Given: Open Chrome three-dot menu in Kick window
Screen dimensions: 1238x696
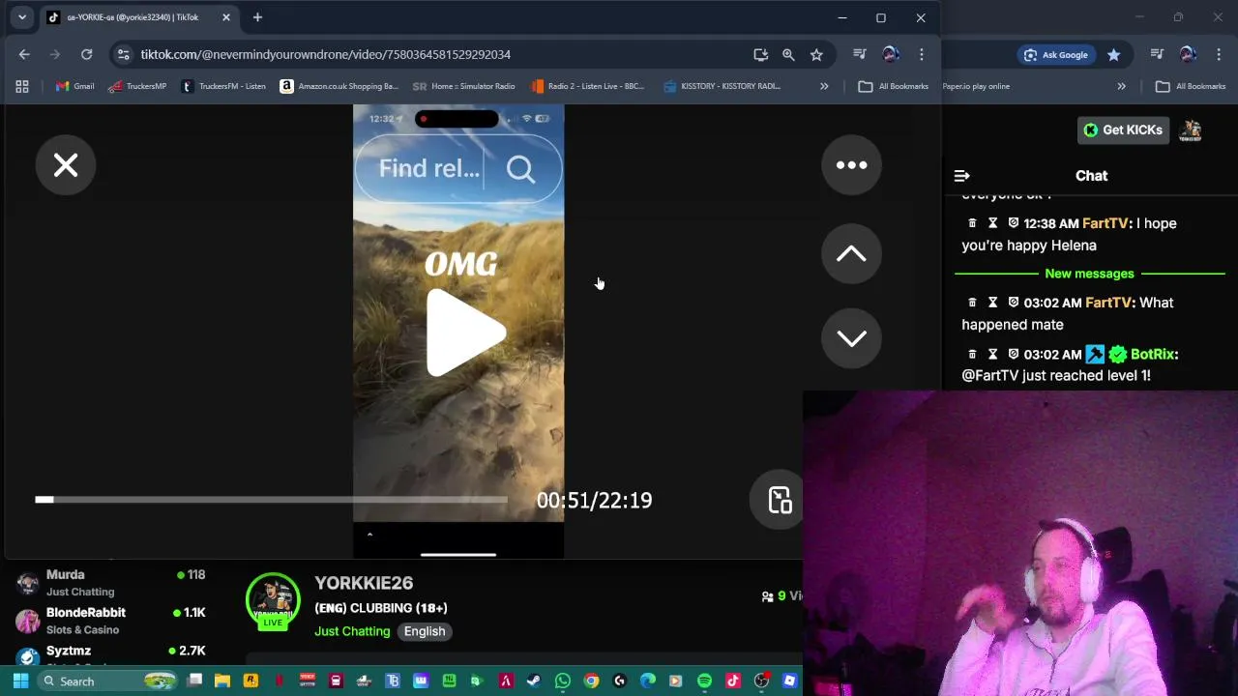Looking at the screenshot, I should 1219,55.
